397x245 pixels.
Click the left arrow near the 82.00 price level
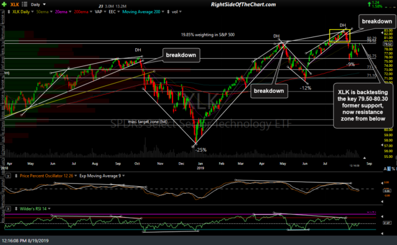(382, 33)
